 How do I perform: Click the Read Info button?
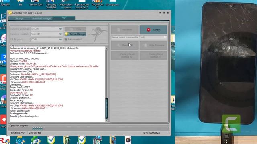point(124,30)
